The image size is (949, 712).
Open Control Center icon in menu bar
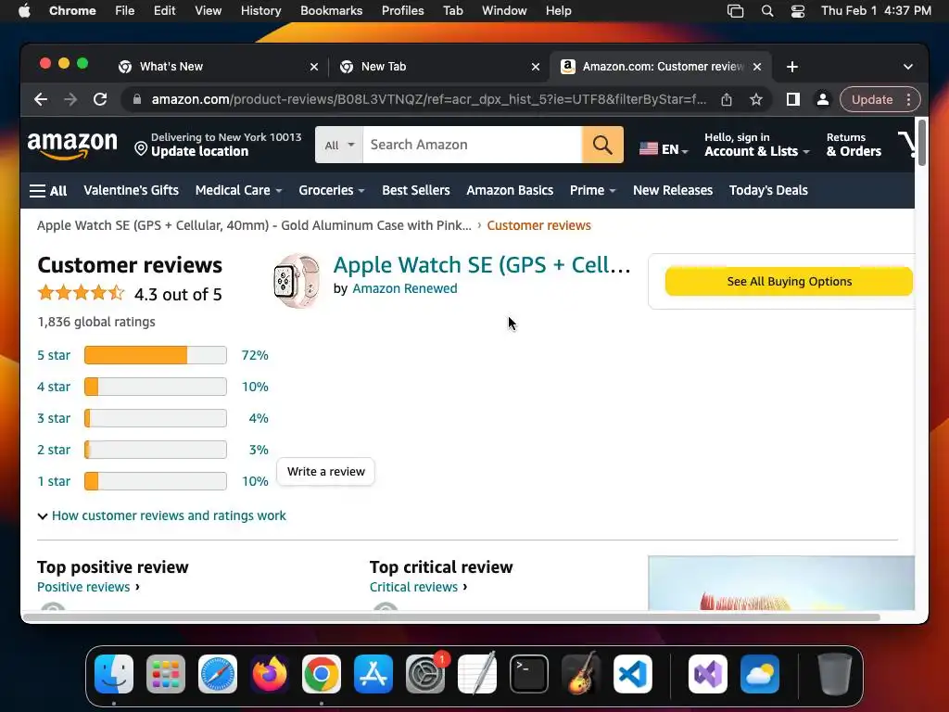[x=798, y=10]
